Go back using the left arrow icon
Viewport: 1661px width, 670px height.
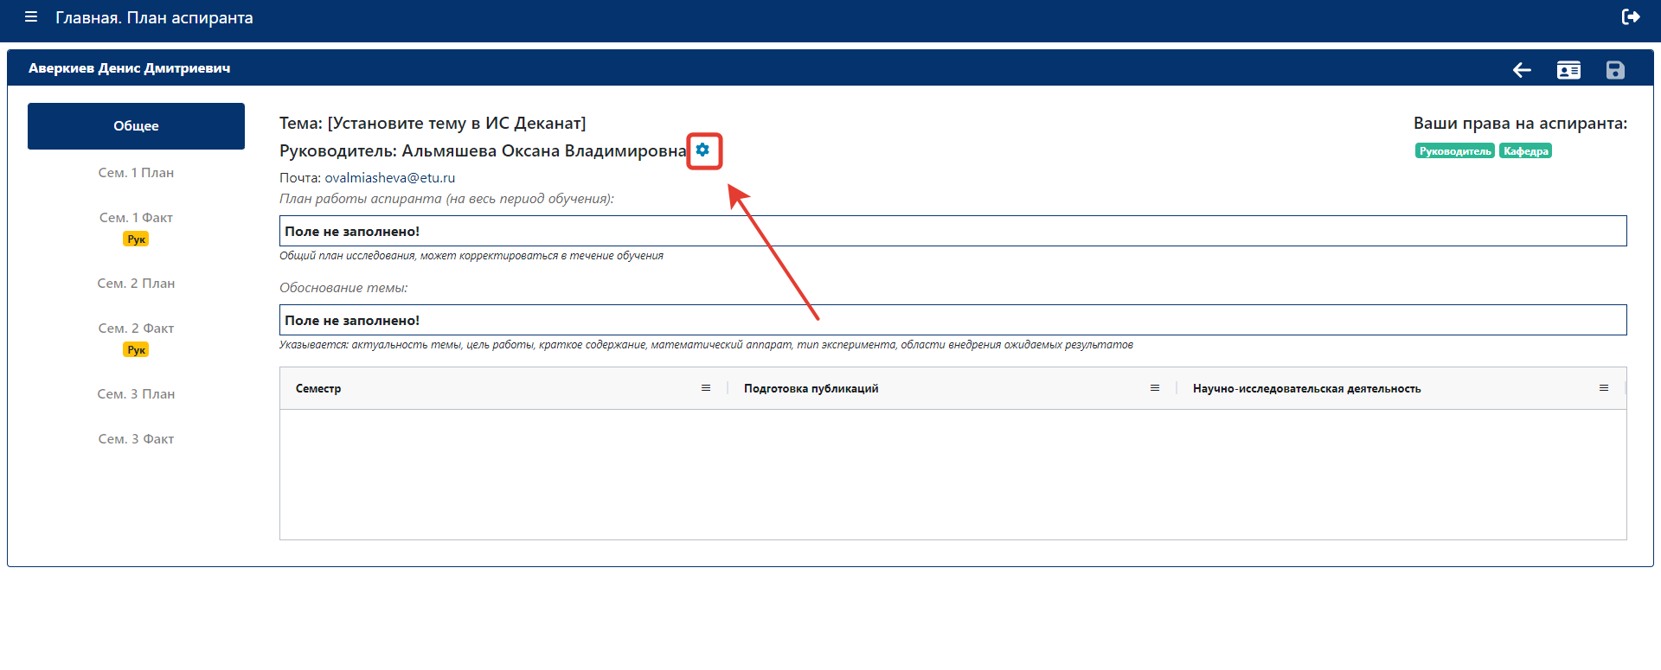1522,70
